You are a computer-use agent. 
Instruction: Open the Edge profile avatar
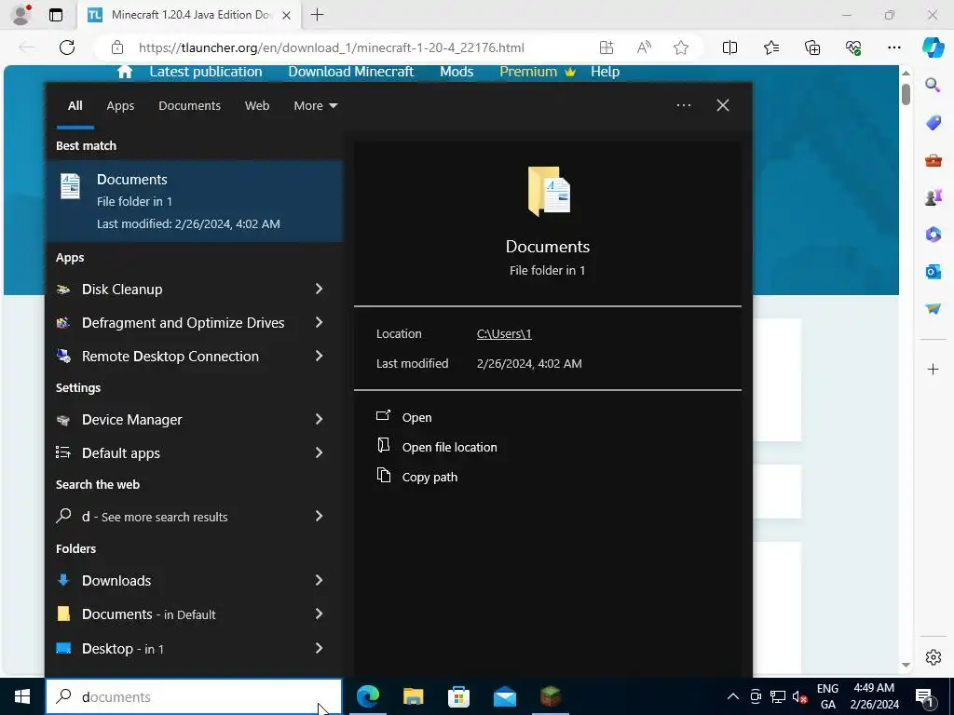21,15
